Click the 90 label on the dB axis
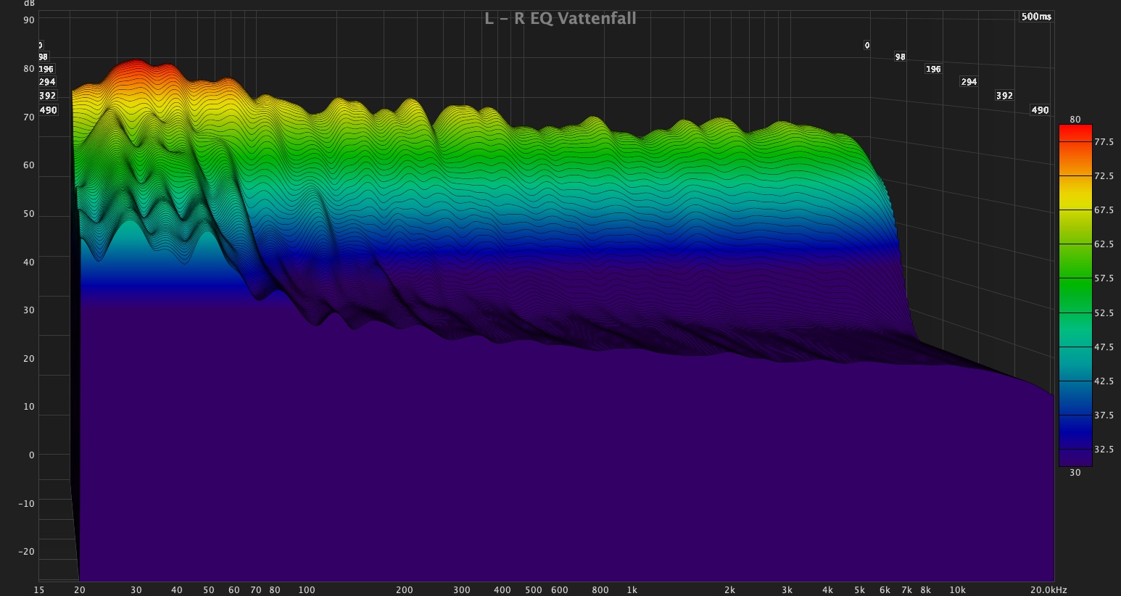 coord(29,20)
